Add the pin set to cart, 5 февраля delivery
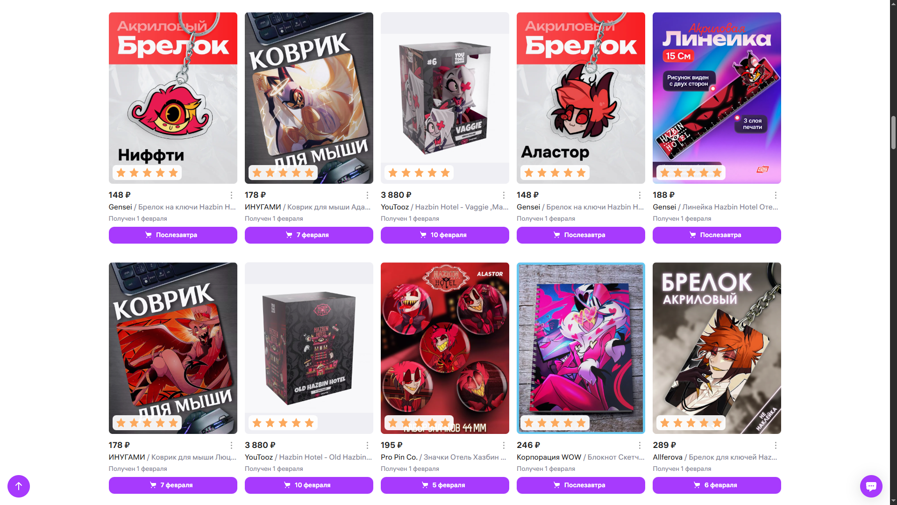The height and width of the screenshot is (505, 897). click(445, 485)
